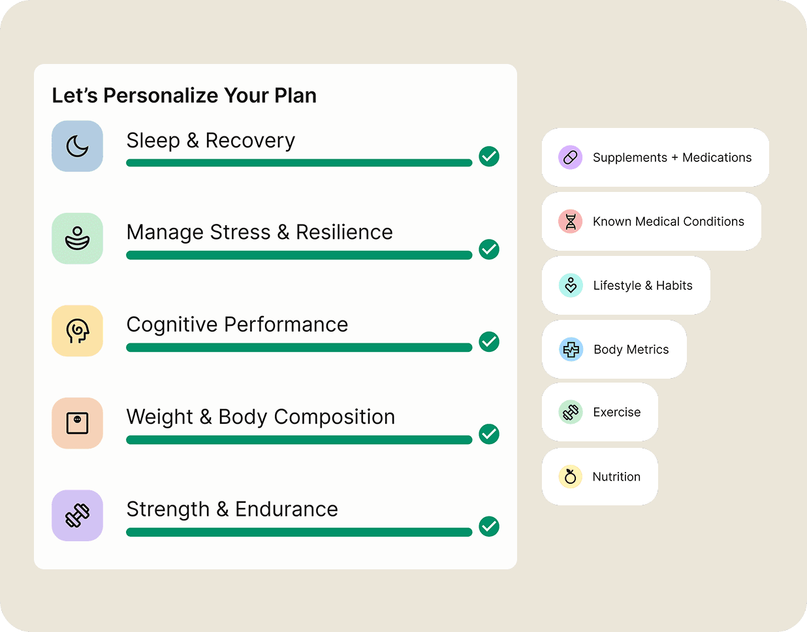
Task: Toggle the Strength & Endurance checkmark
Action: 489,526
